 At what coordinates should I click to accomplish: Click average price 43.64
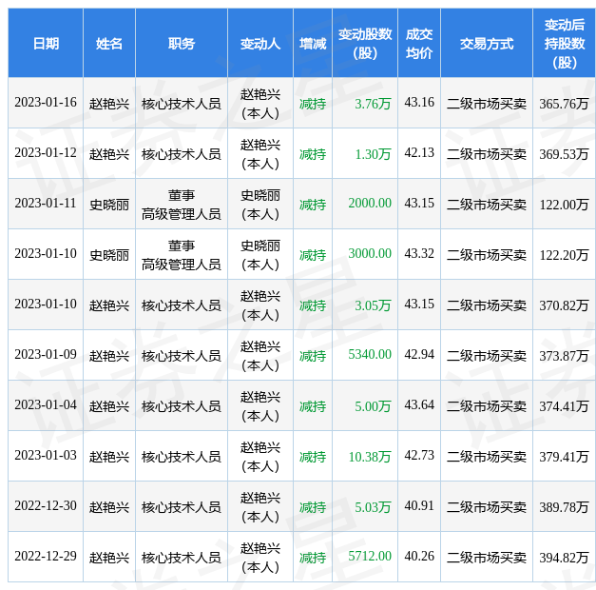click(x=419, y=405)
